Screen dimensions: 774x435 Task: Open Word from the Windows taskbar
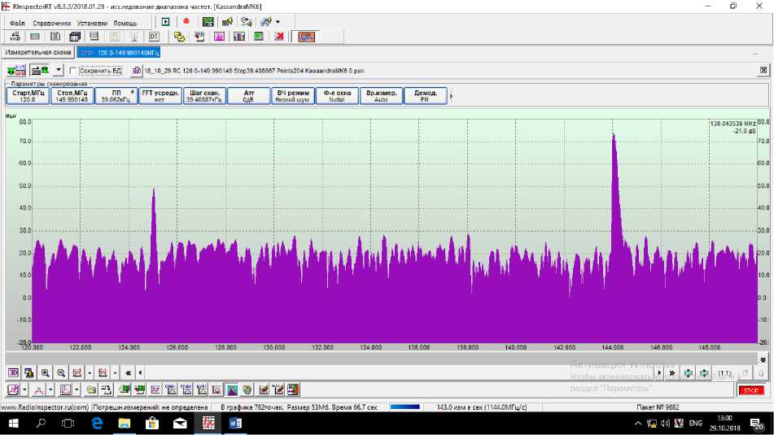(236, 424)
